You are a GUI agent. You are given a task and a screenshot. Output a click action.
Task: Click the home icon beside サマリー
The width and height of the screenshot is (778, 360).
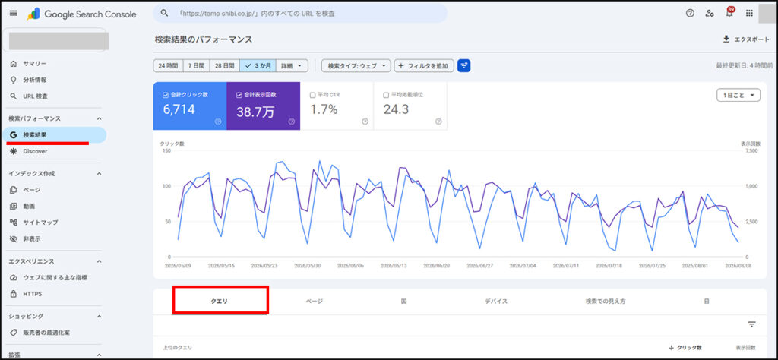pyautogui.click(x=14, y=64)
